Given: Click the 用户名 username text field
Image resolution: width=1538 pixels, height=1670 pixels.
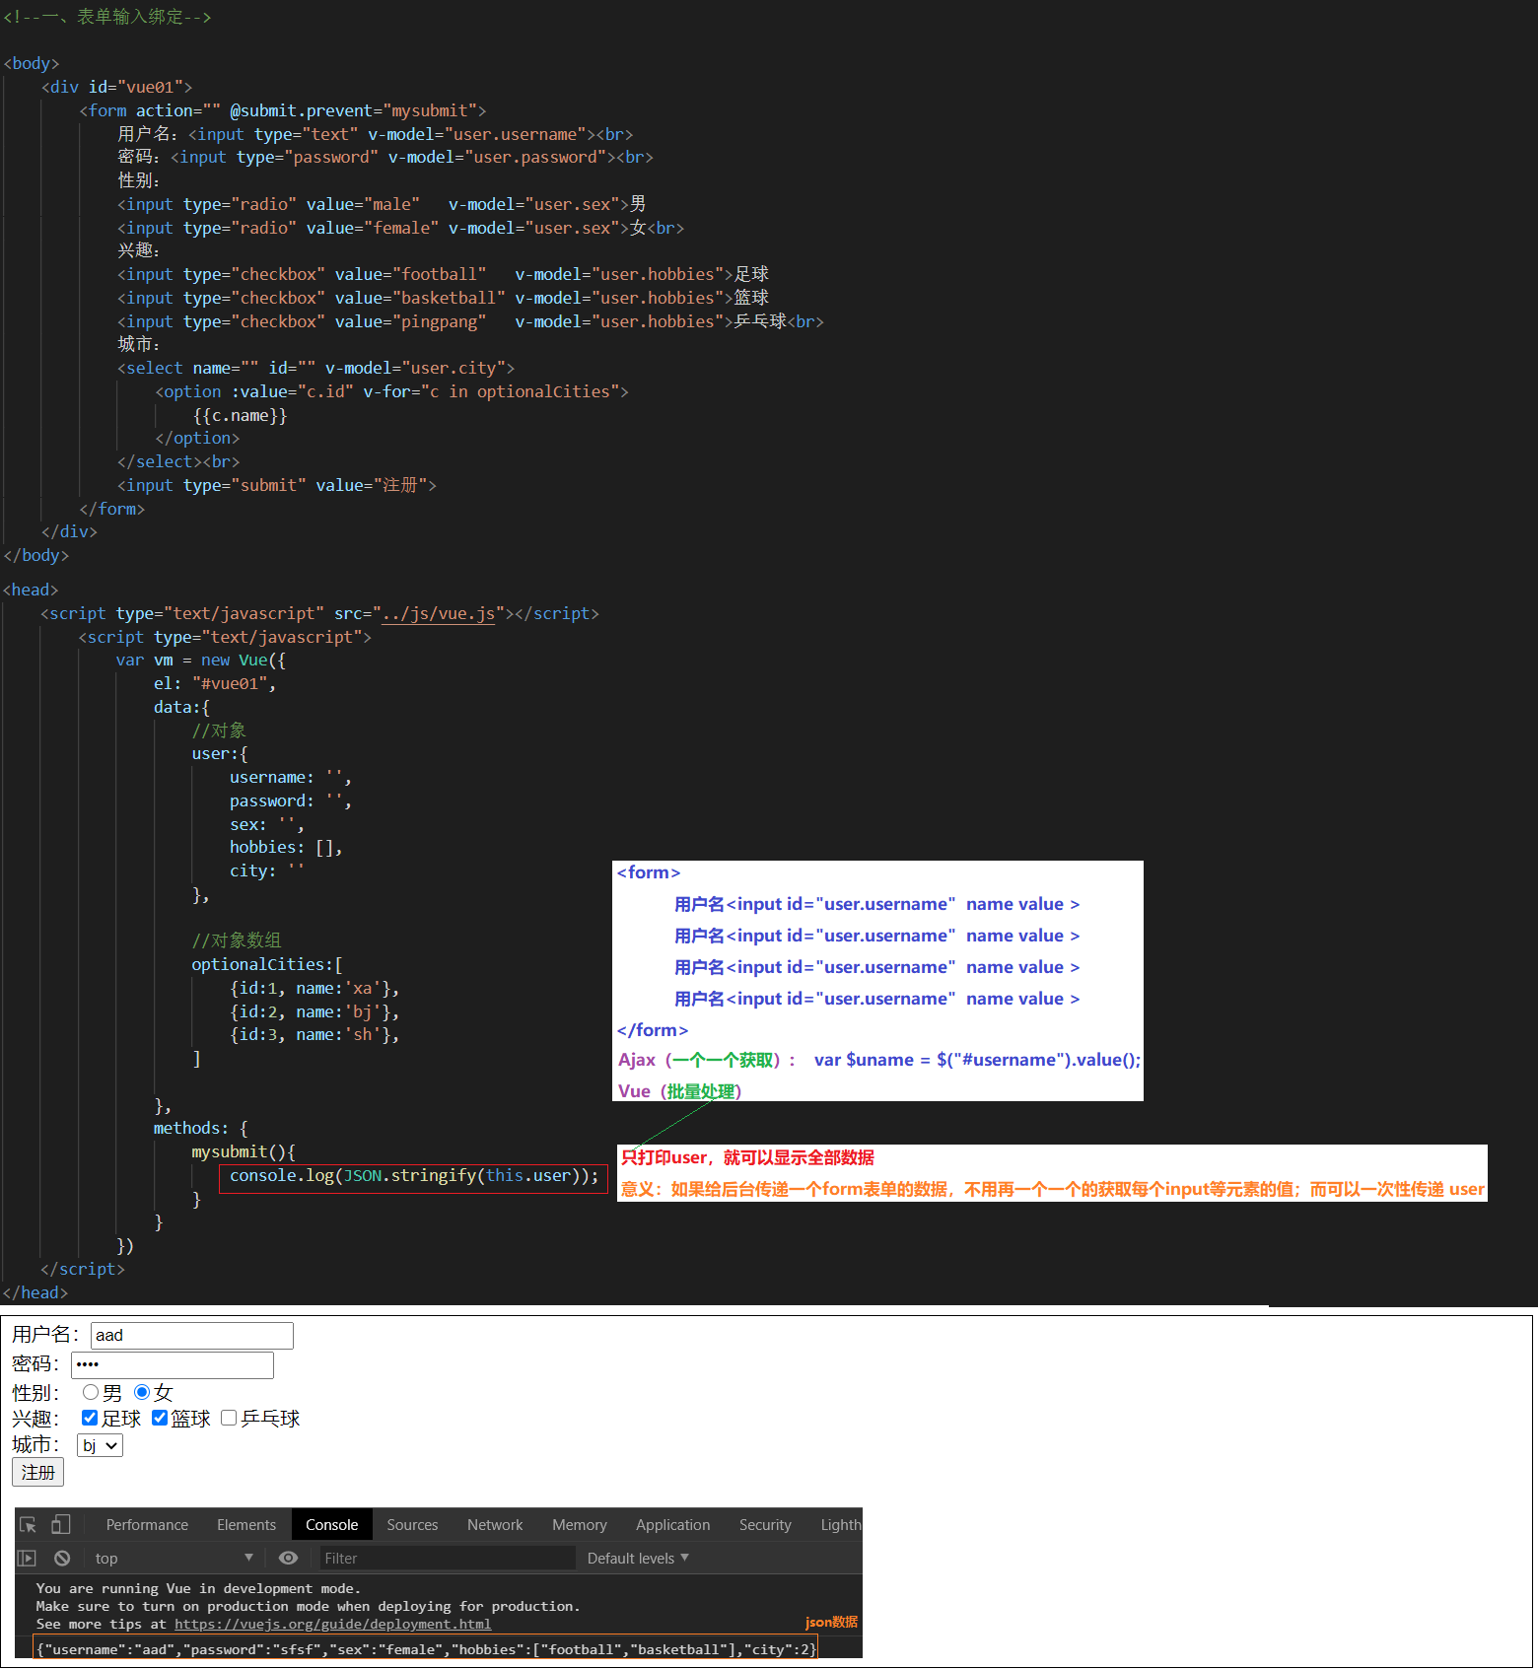Looking at the screenshot, I should 192,1336.
